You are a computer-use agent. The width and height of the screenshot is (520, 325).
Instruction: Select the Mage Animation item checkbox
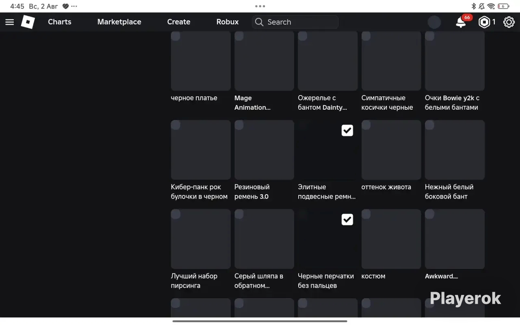click(239, 36)
